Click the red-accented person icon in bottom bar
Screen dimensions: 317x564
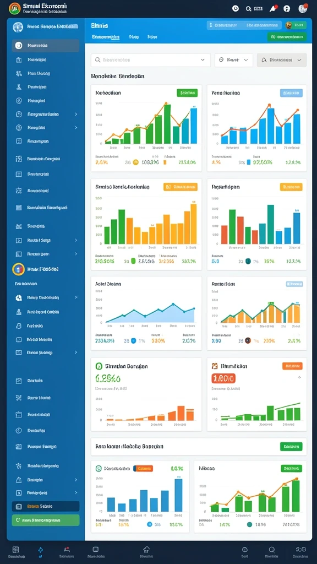coord(67,549)
